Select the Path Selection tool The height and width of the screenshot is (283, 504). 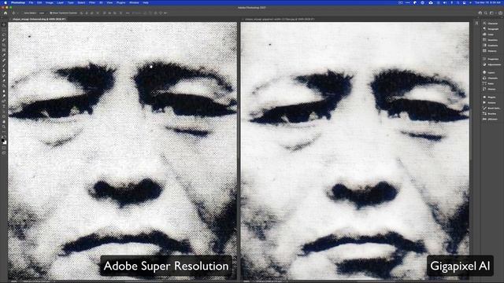[x=4, y=112]
